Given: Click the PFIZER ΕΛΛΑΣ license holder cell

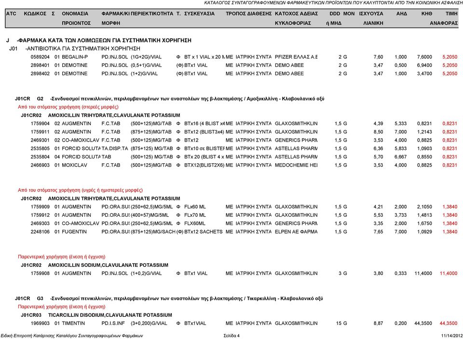Looking at the screenshot, I should [x=296, y=57].
